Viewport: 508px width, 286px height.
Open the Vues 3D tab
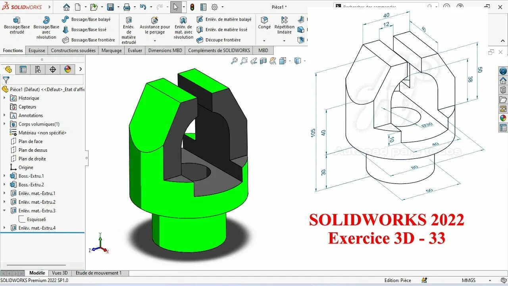point(60,273)
